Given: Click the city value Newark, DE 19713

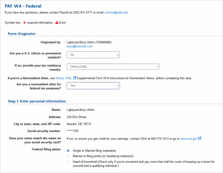Looking at the screenshot, I should pos(79,124).
